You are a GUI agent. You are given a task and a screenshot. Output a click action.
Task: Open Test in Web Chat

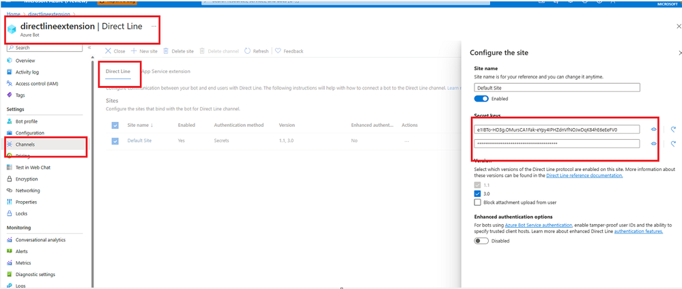[x=33, y=167]
